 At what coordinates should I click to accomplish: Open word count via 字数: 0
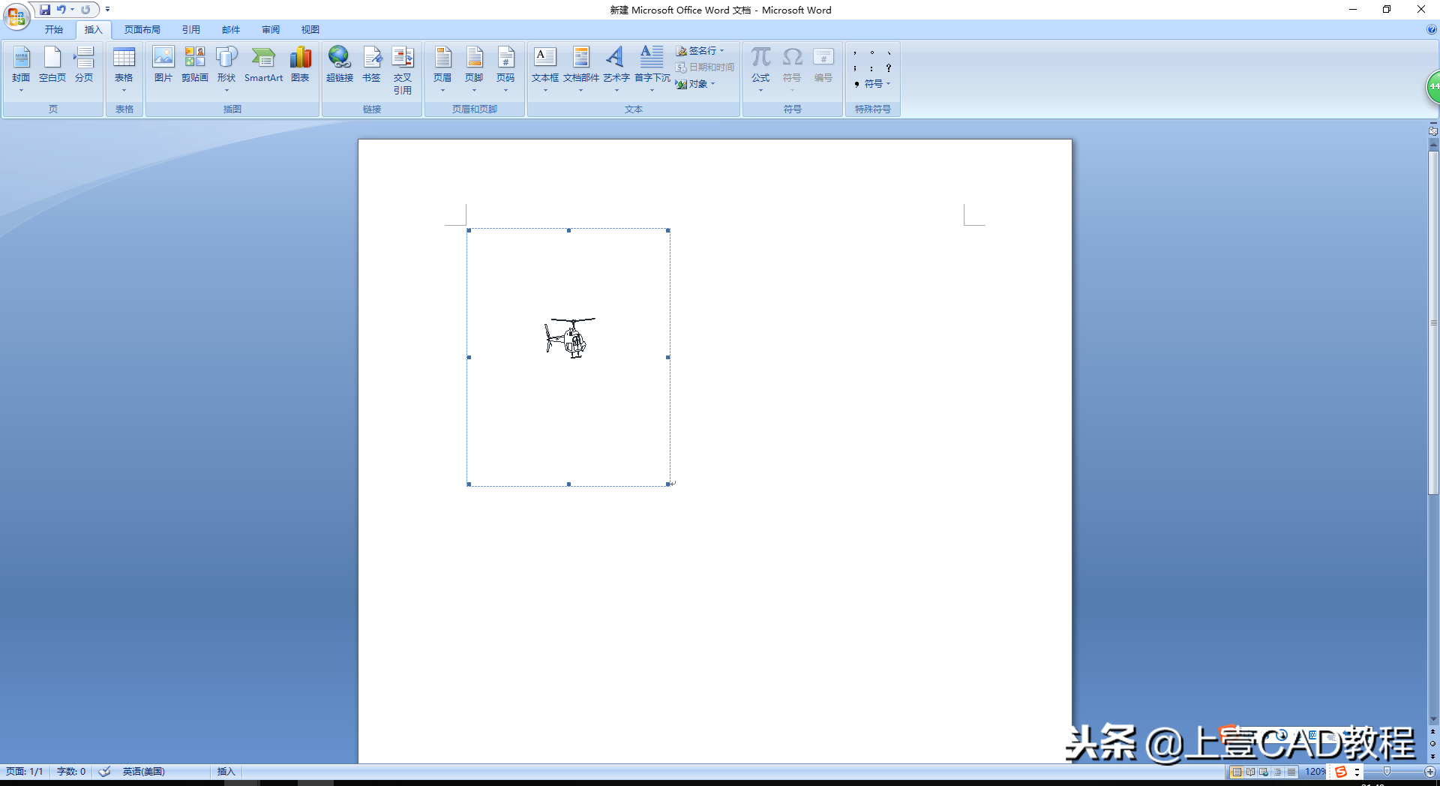tap(71, 772)
